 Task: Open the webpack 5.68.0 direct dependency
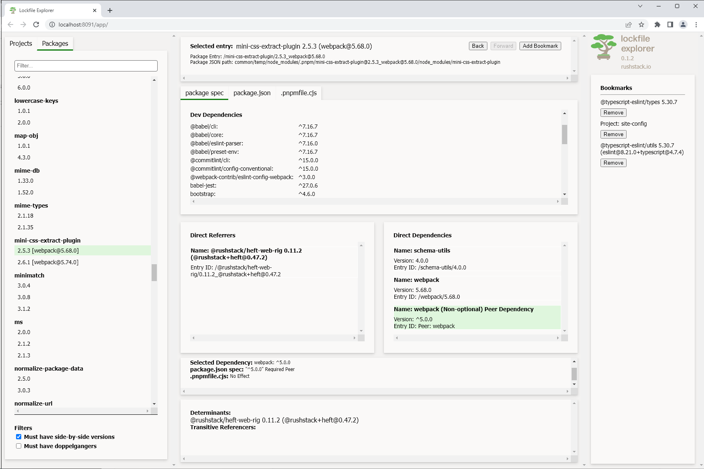[477, 288]
